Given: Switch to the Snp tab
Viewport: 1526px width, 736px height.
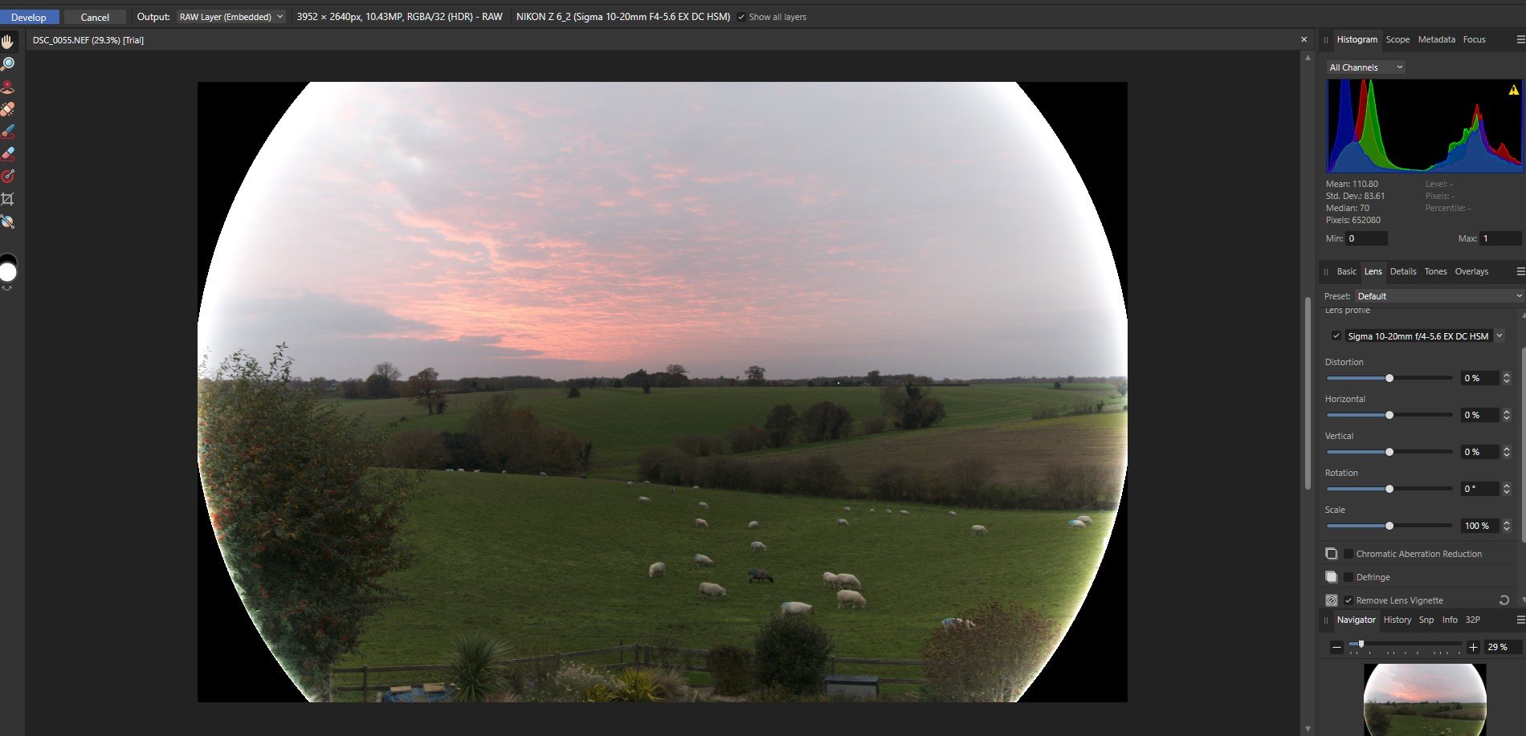Looking at the screenshot, I should pos(1426,620).
